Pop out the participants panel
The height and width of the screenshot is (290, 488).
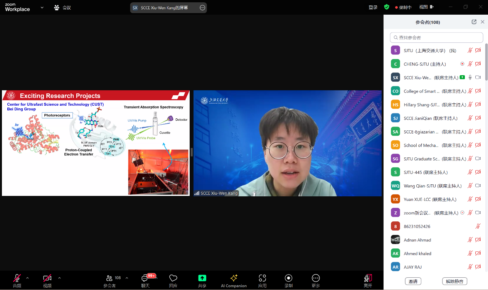[x=474, y=22]
